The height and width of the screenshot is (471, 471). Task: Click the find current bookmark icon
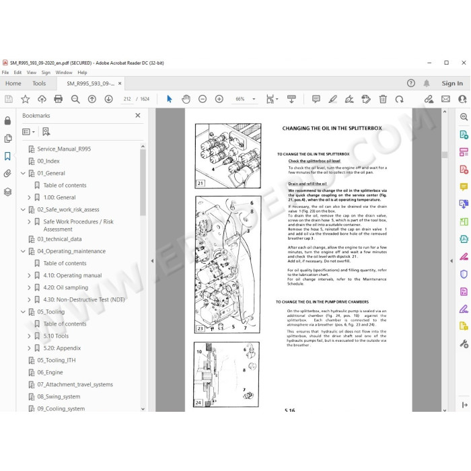point(46,132)
